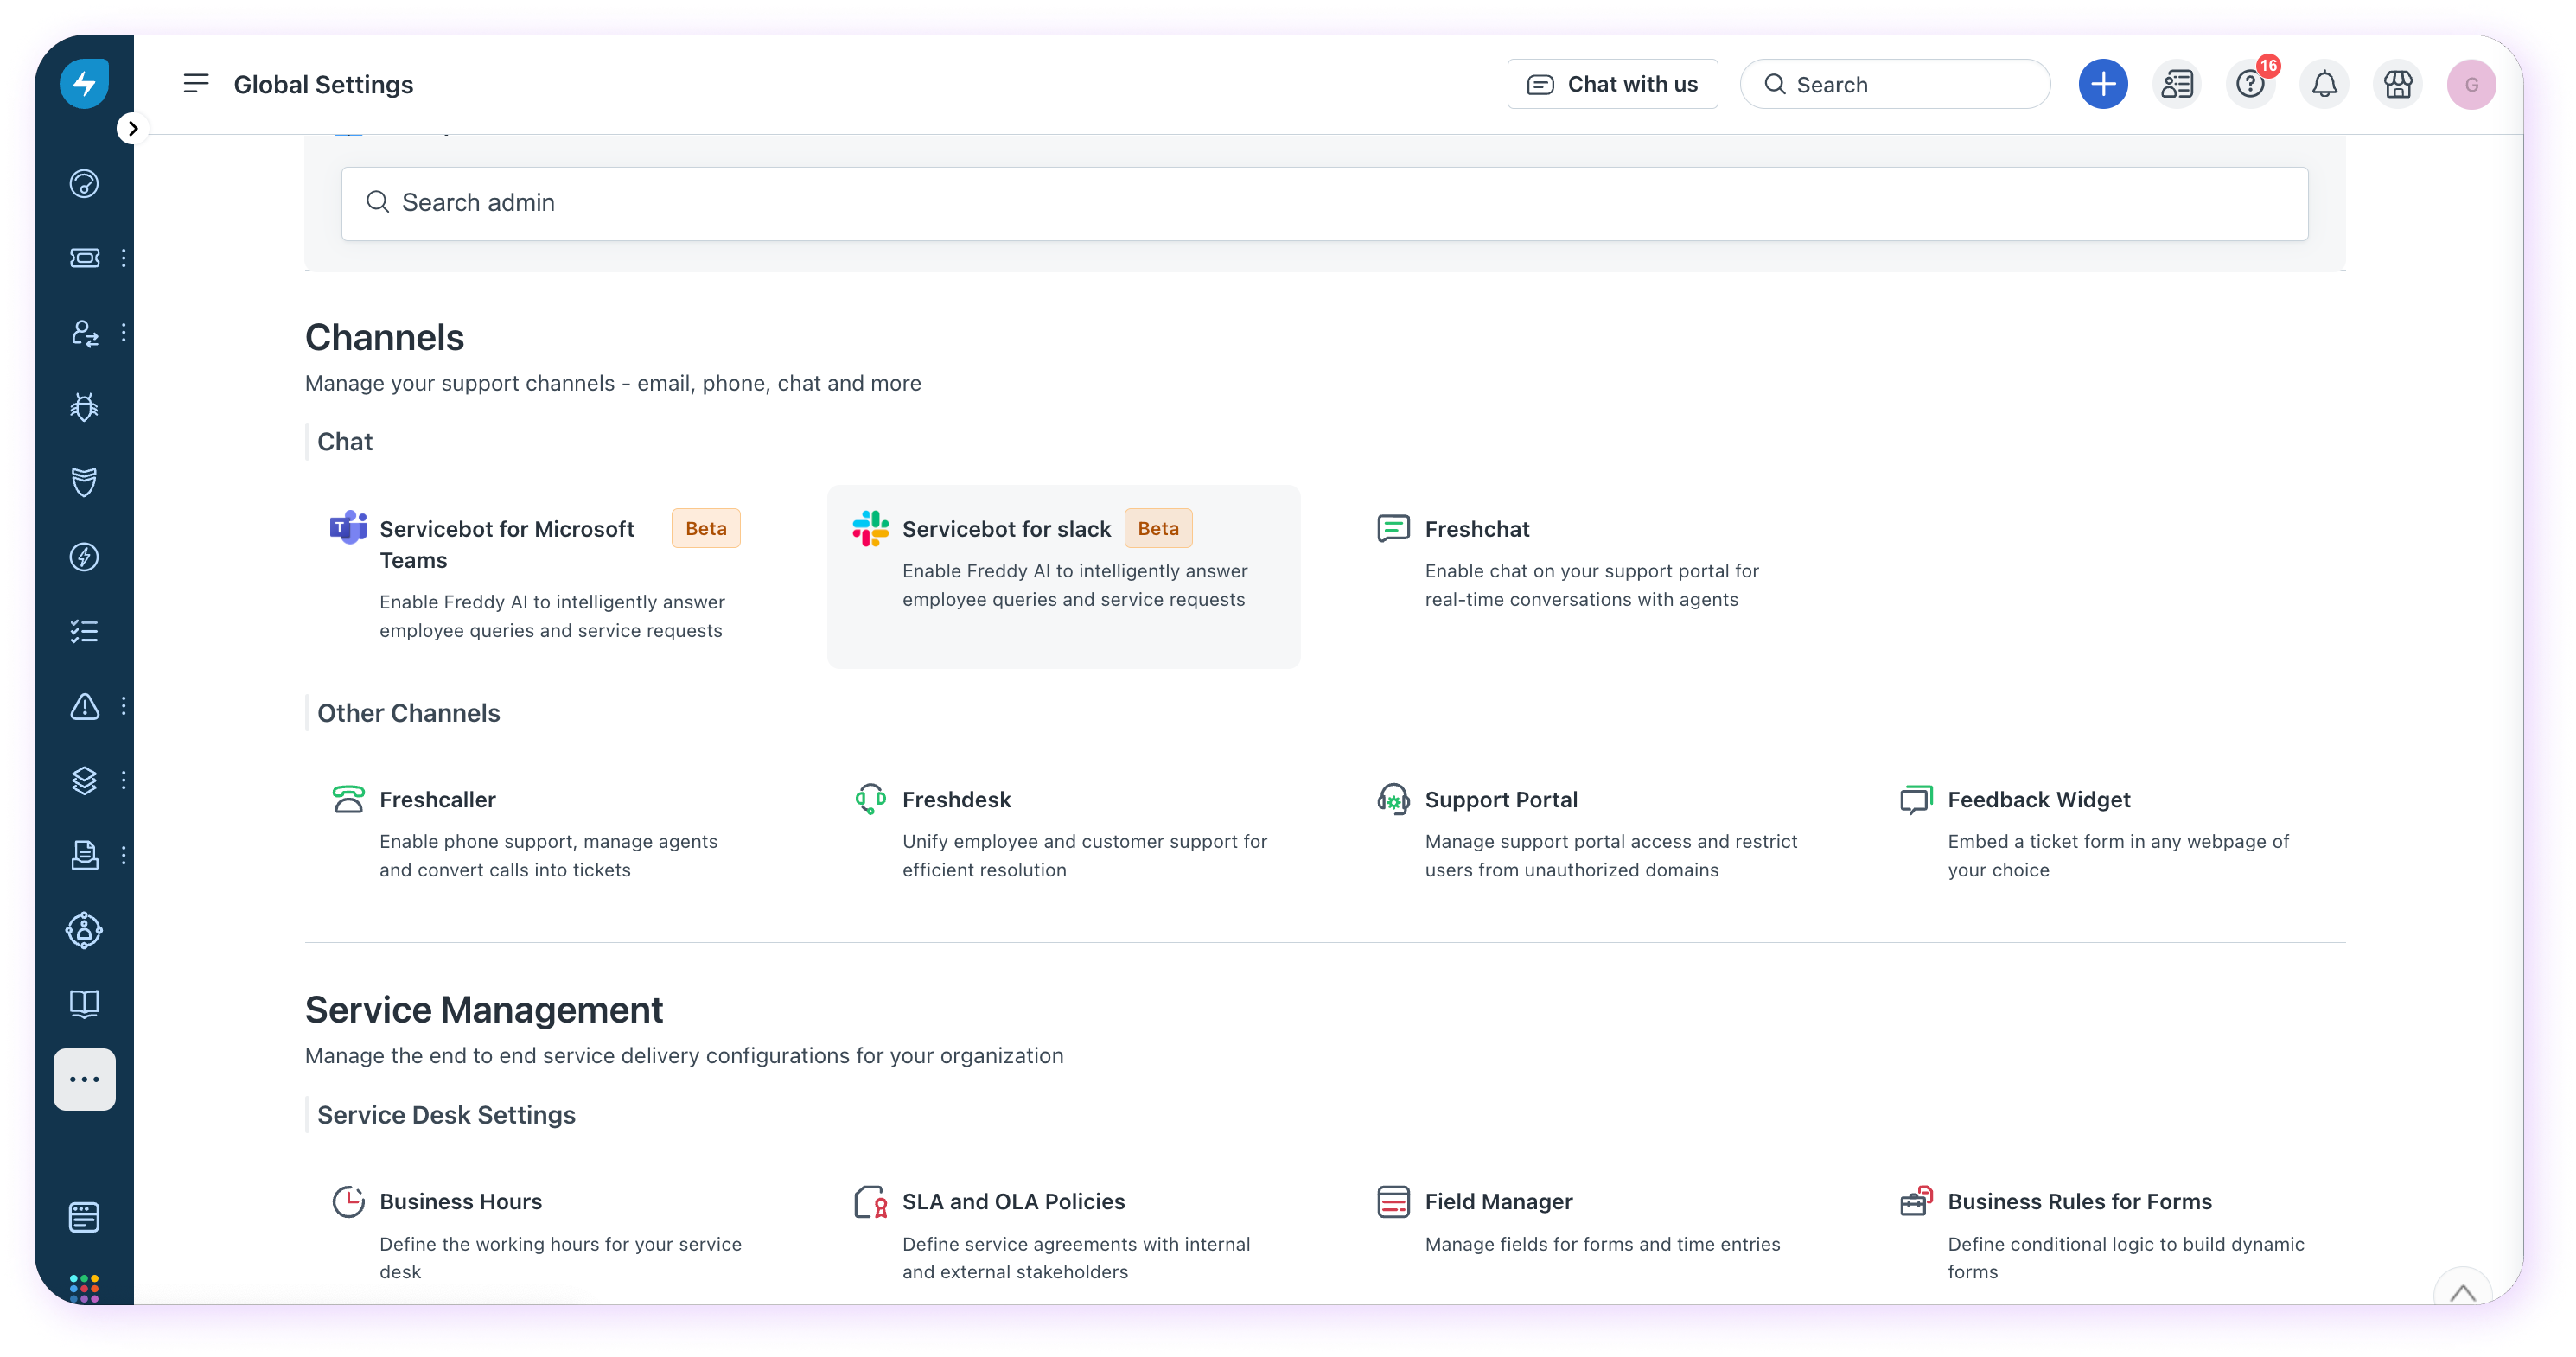Click the blue plus create button
Viewport: 2576px width, 1357px height.
point(2103,84)
